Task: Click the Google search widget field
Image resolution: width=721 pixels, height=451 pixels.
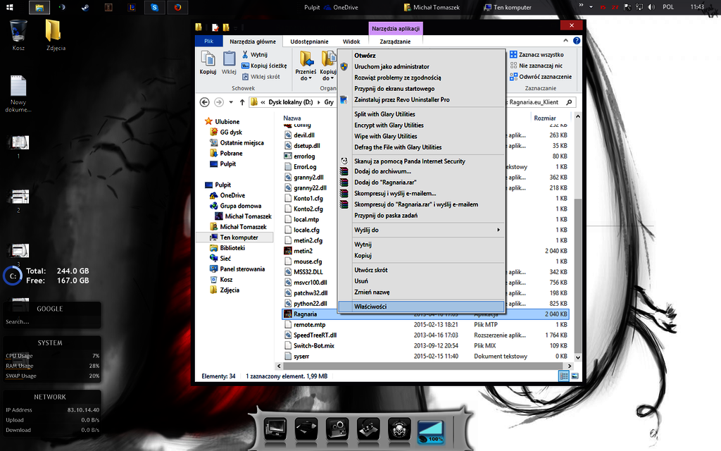Action: pos(51,321)
